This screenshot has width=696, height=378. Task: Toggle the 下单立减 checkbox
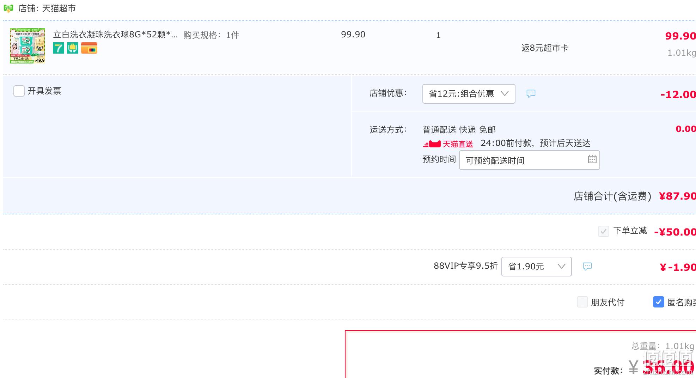pyautogui.click(x=603, y=231)
